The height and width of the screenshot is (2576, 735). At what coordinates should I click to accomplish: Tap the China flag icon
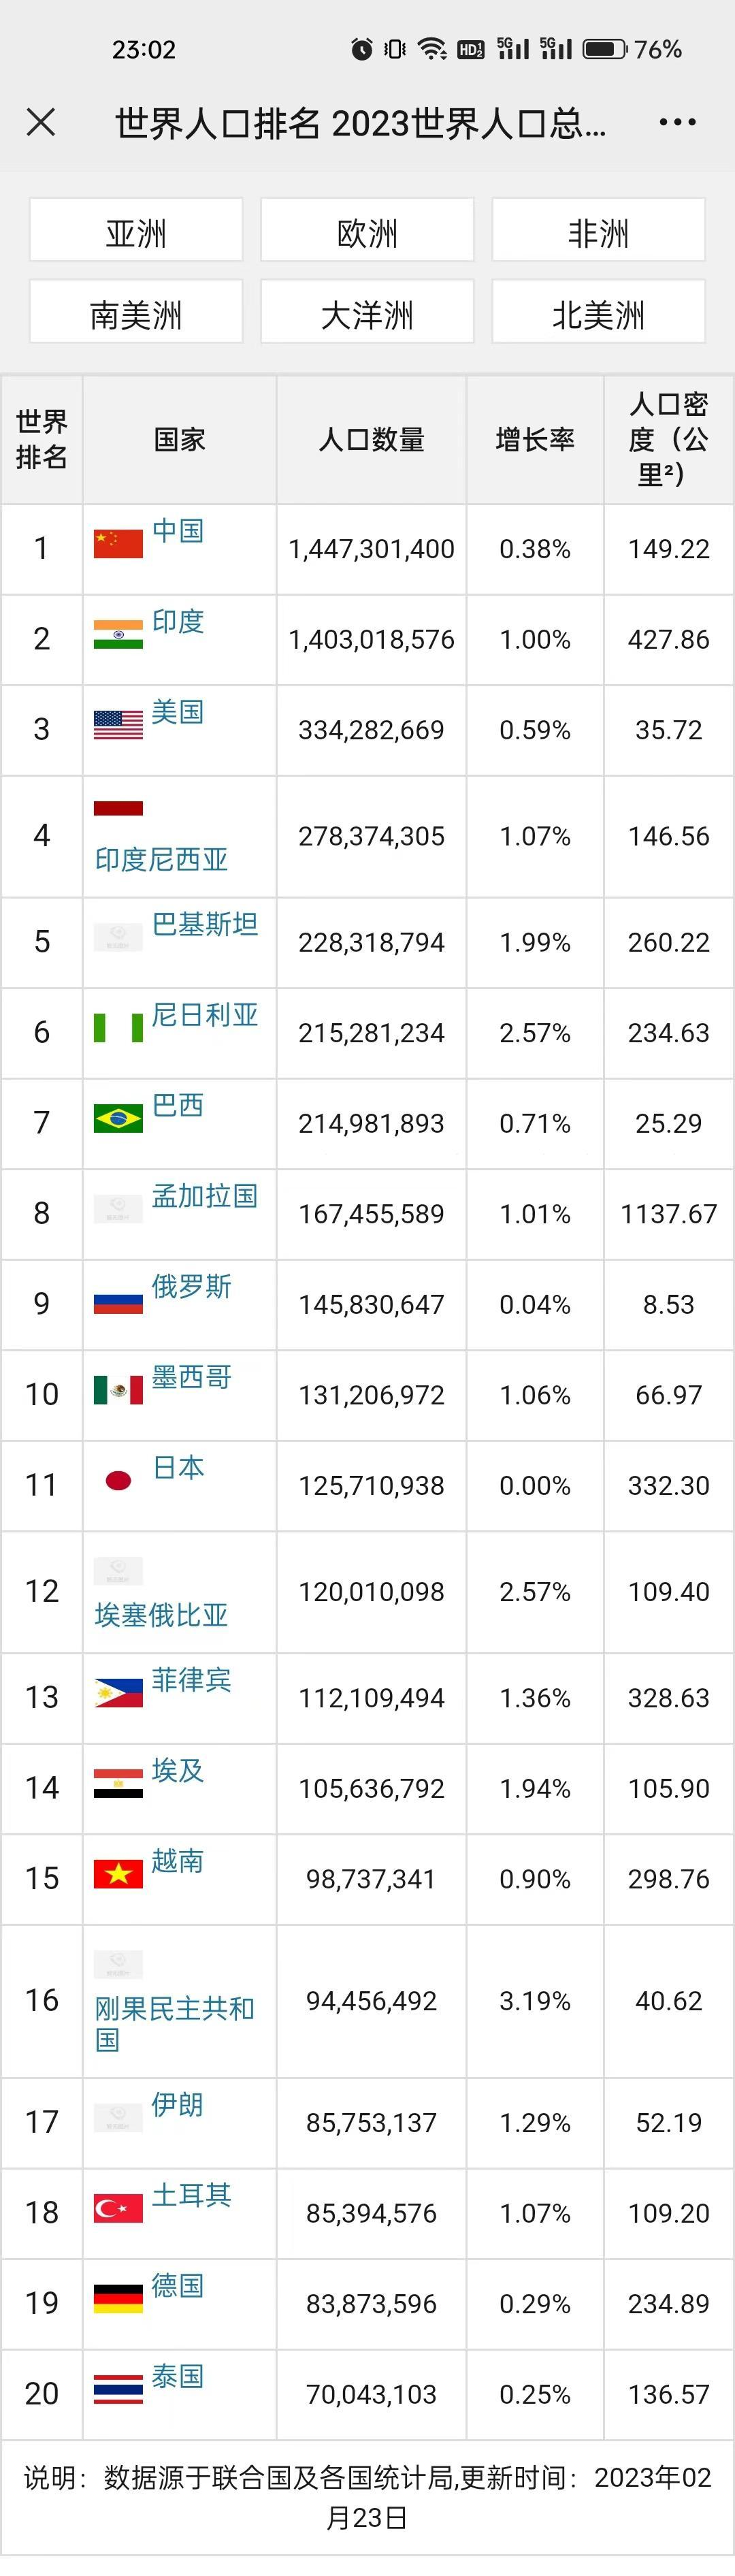coord(118,543)
